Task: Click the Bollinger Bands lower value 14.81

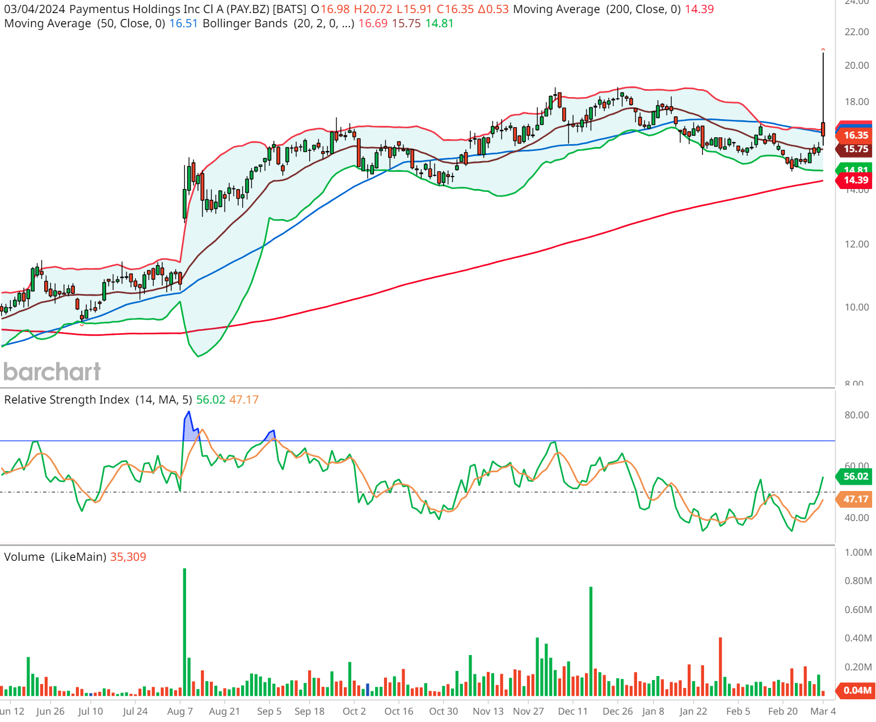Action: coord(440,23)
